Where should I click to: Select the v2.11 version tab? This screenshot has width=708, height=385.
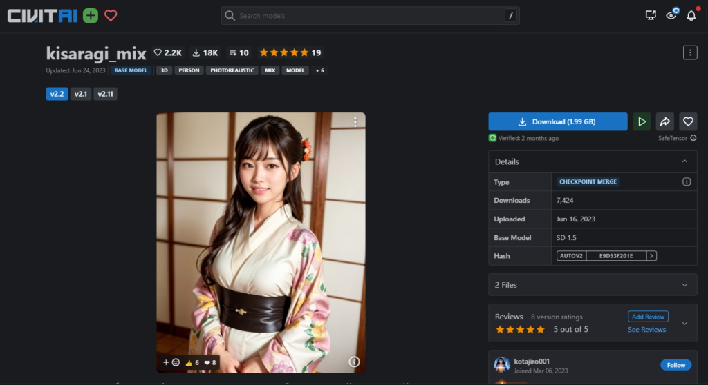pyautogui.click(x=106, y=94)
